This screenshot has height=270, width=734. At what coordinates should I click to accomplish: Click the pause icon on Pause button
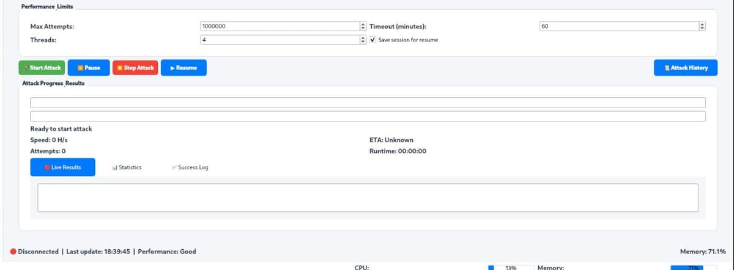(x=80, y=68)
